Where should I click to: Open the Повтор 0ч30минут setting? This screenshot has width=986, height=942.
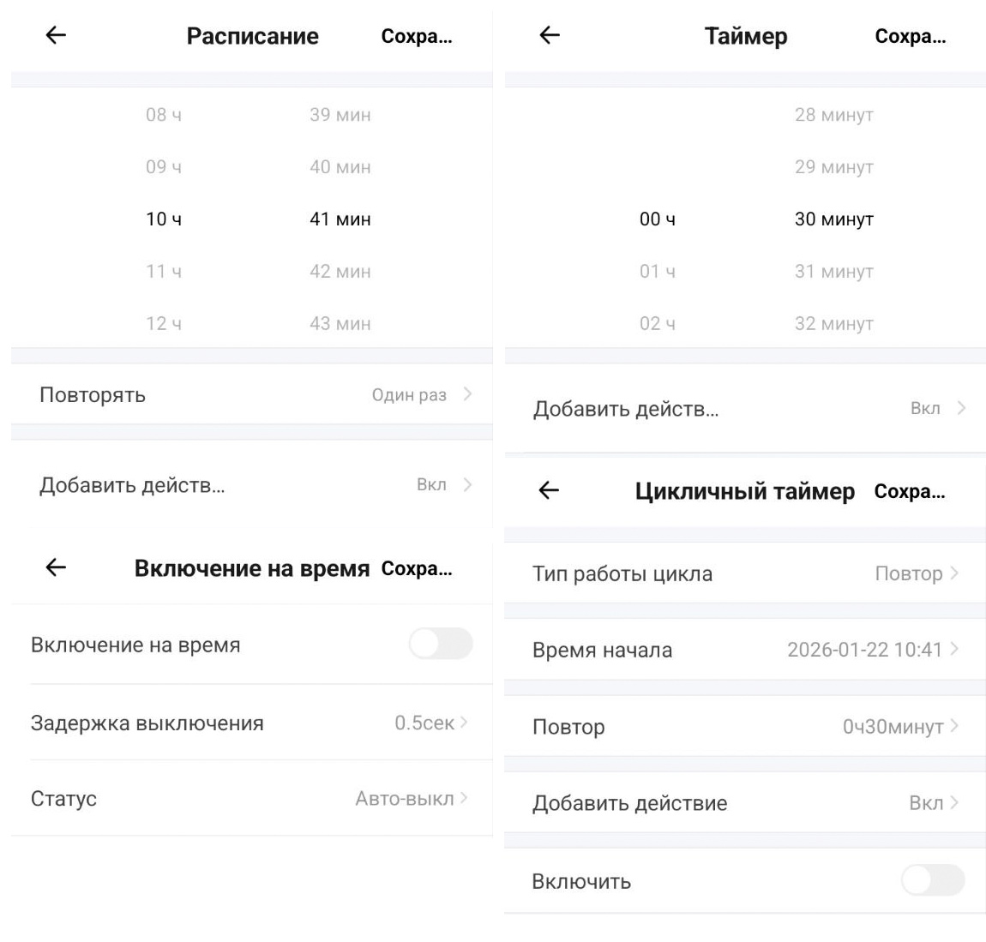(745, 726)
